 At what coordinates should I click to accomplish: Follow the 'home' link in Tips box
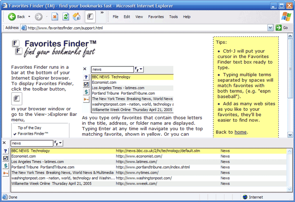pyautogui.click(x=241, y=132)
